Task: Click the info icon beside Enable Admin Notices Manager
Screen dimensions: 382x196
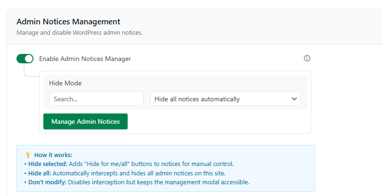Action: pos(307,59)
